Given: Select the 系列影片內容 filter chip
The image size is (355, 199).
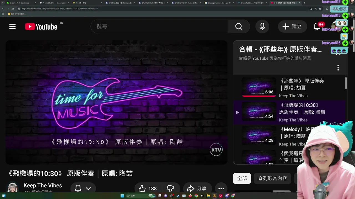Looking at the screenshot, I should click(272, 179).
